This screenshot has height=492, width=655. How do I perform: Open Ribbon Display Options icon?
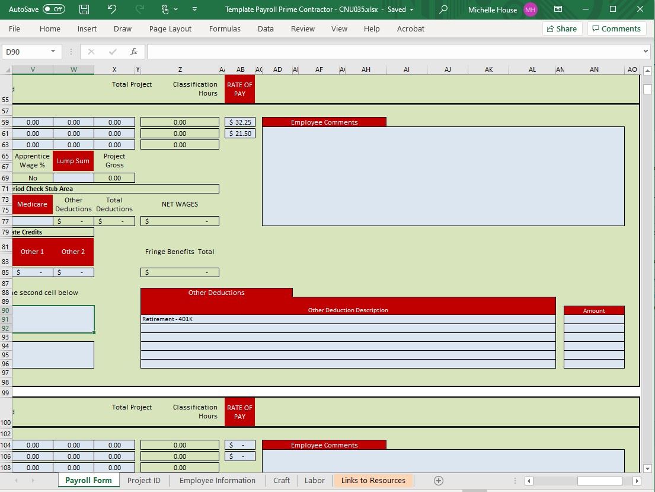click(558, 9)
